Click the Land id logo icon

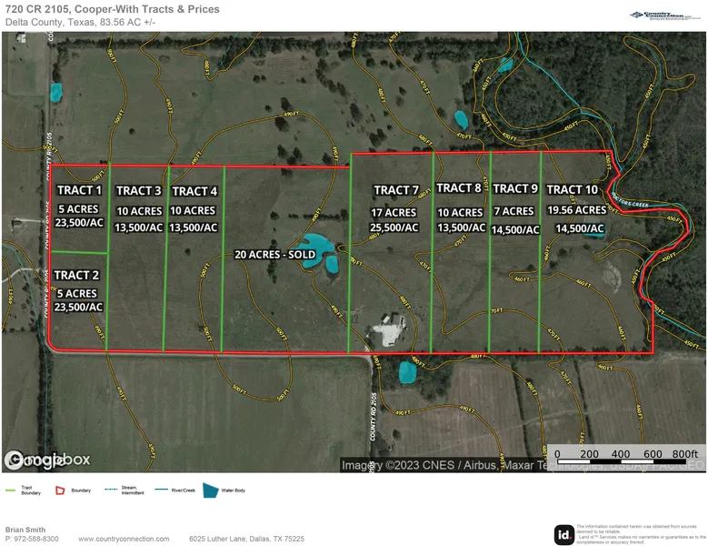point(563,535)
